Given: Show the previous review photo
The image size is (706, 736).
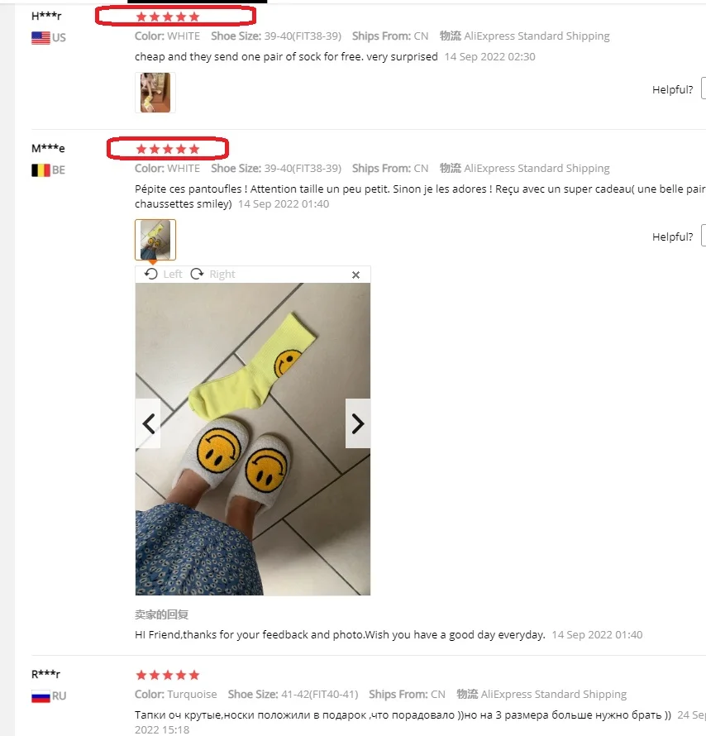Looking at the screenshot, I should point(148,424).
